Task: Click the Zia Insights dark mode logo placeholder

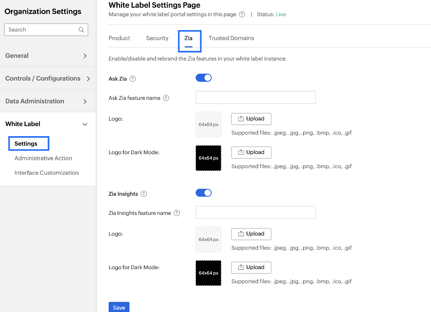Action: [x=208, y=273]
